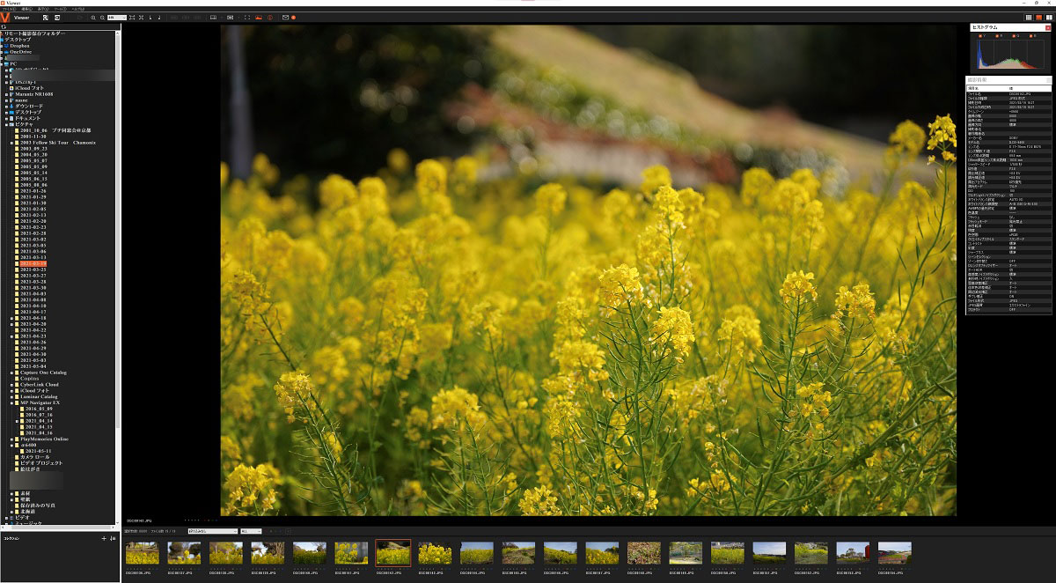Close the ヒストグラム panel
1056x583 pixels.
point(1048,27)
